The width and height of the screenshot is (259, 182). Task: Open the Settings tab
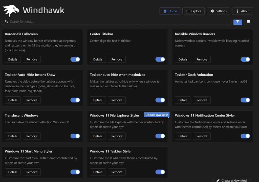[x=218, y=11]
